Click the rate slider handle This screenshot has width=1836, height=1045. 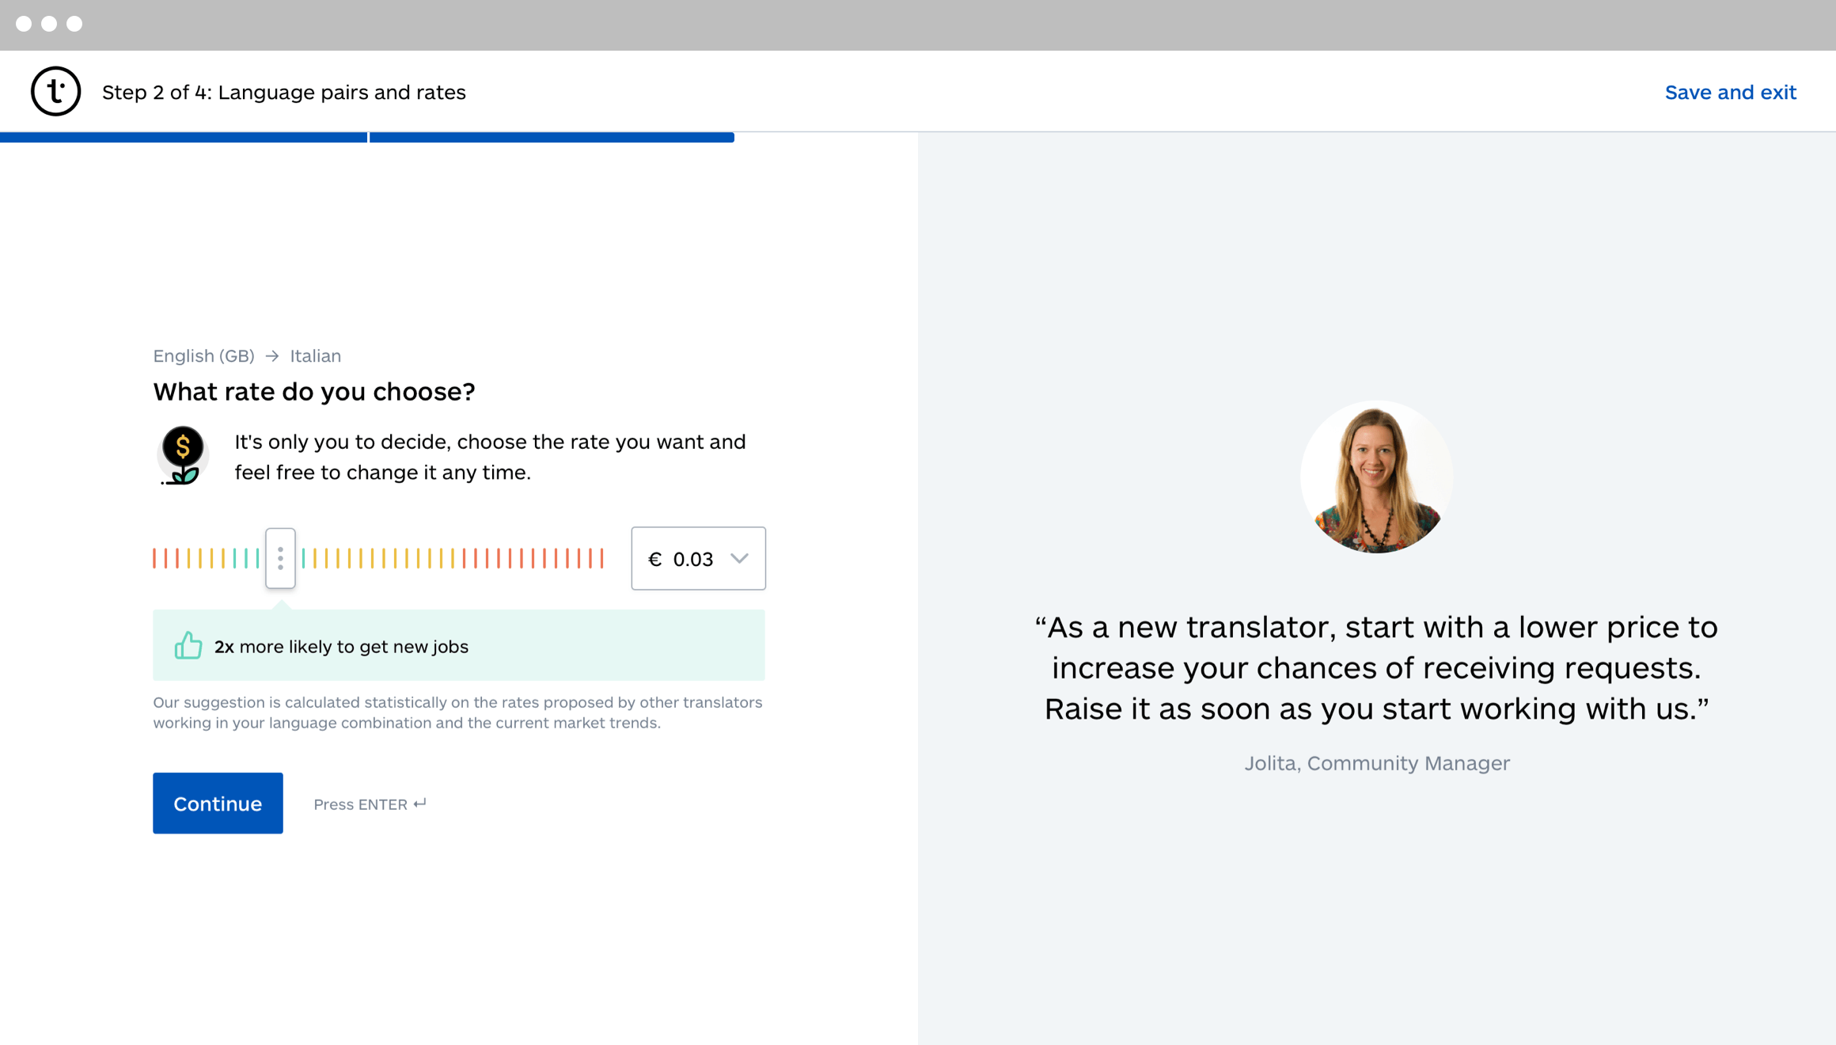pyautogui.click(x=280, y=558)
